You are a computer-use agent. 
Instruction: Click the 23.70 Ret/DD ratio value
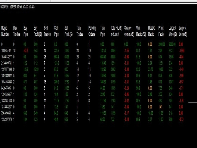coord(151,69)
